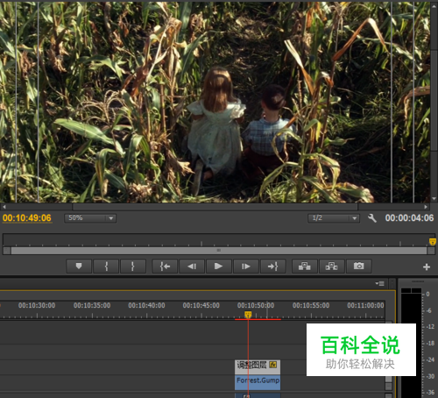Click the Go to In point button

(x=165, y=267)
